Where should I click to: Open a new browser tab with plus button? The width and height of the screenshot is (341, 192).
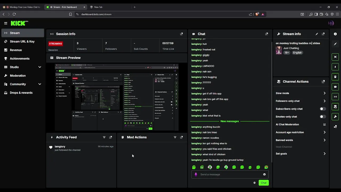point(135,7)
